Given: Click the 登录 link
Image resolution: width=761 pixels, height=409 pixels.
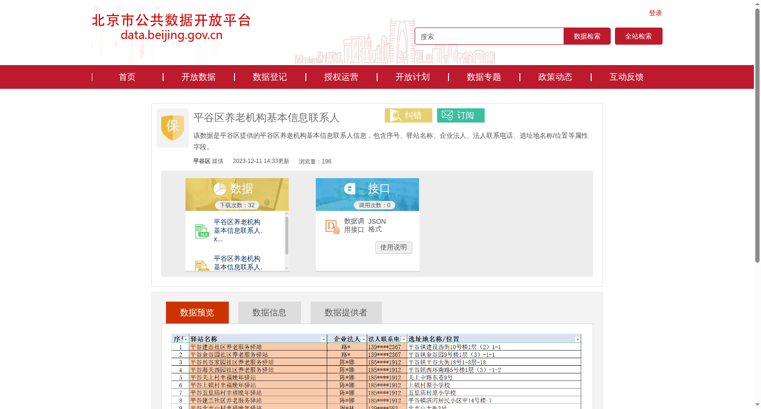Looking at the screenshot, I should (655, 13).
